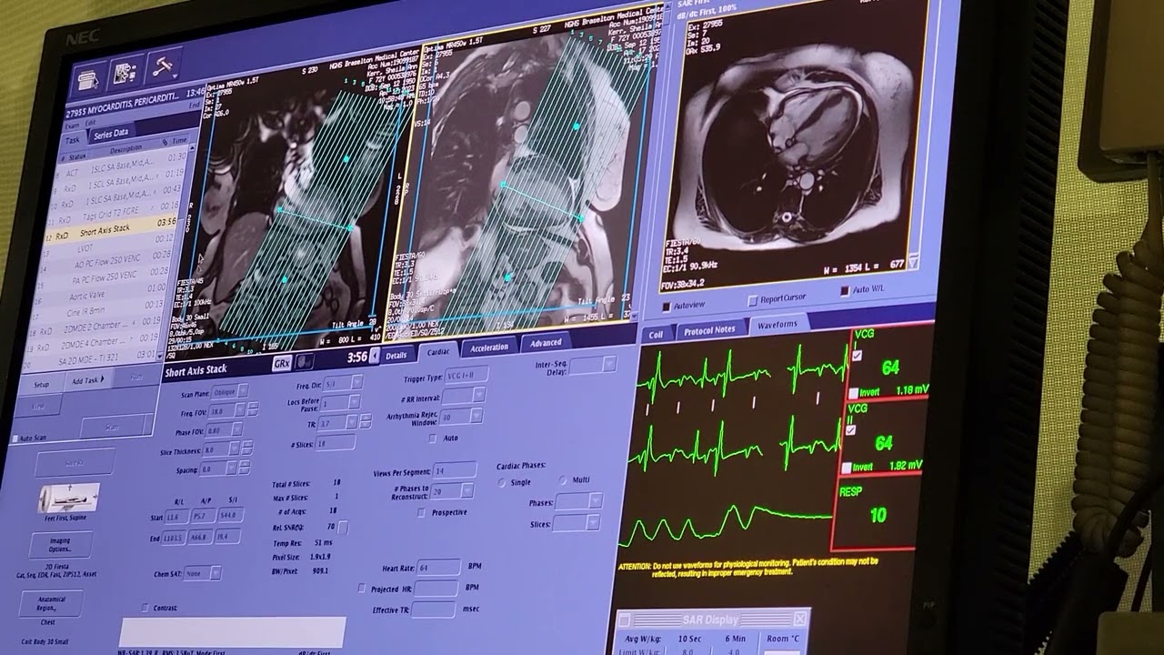Toggle Invert for the VCG II waveform
This screenshot has width=1164, height=655.
coord(847,468)
